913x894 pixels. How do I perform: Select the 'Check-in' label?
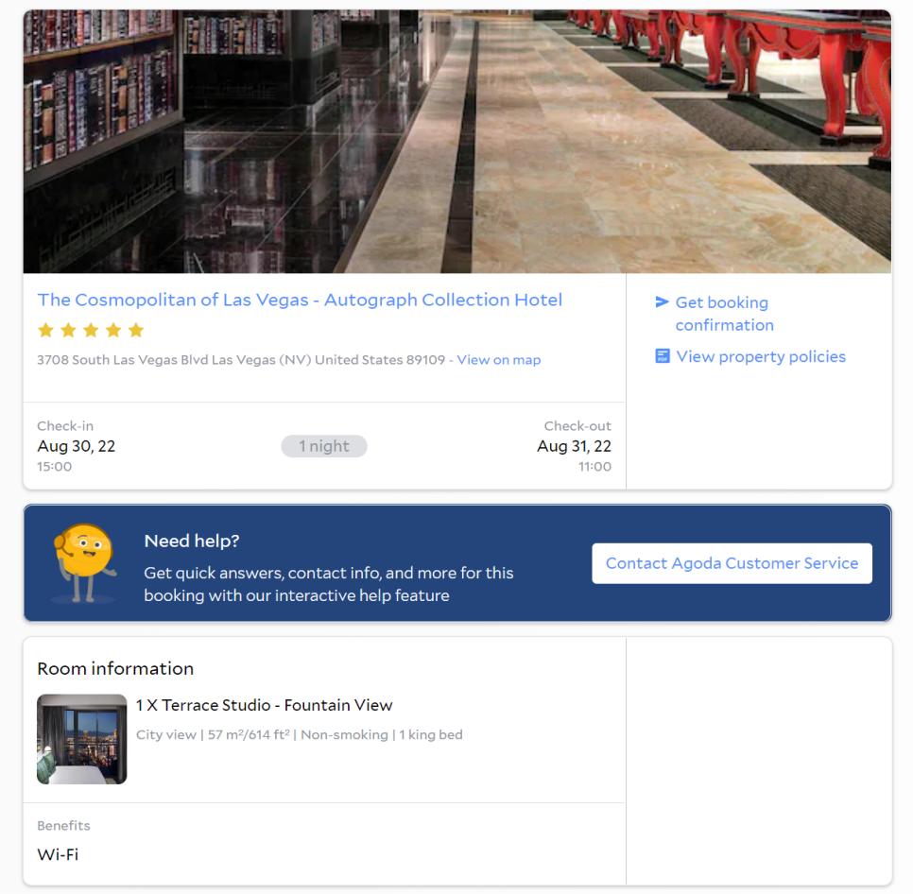click(x=65, y=425)
